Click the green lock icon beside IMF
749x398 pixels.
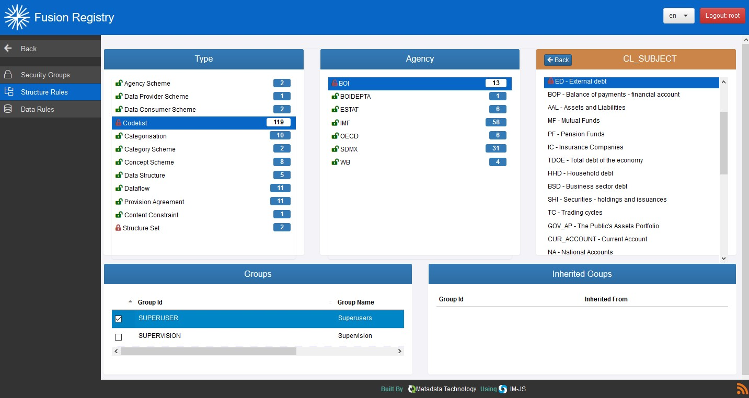(x=335, y=123)
